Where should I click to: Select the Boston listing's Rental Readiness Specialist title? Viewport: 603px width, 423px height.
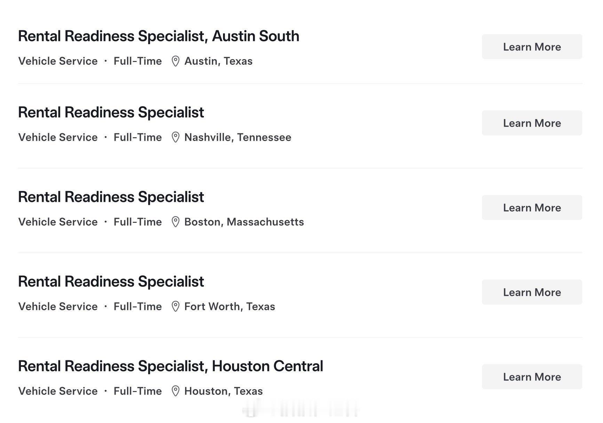[x=111, y=197]
